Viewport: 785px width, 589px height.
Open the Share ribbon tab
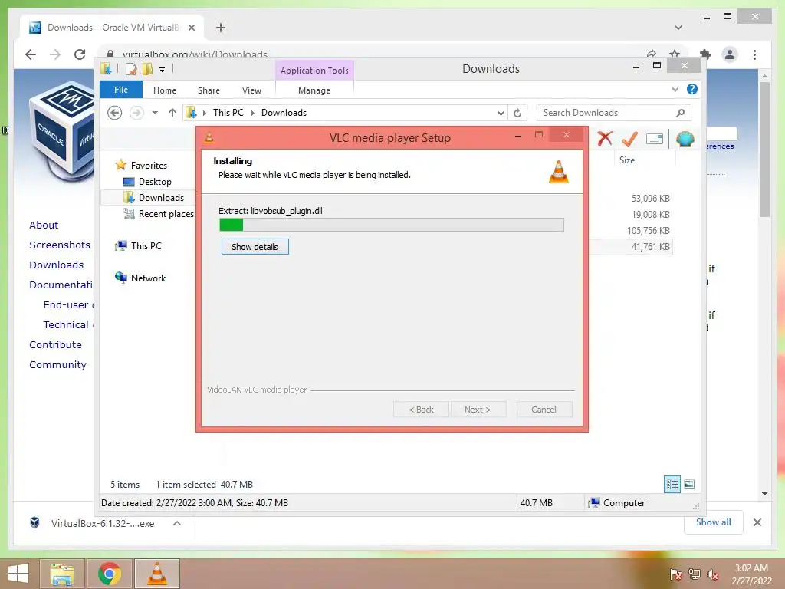click(209, 90)
